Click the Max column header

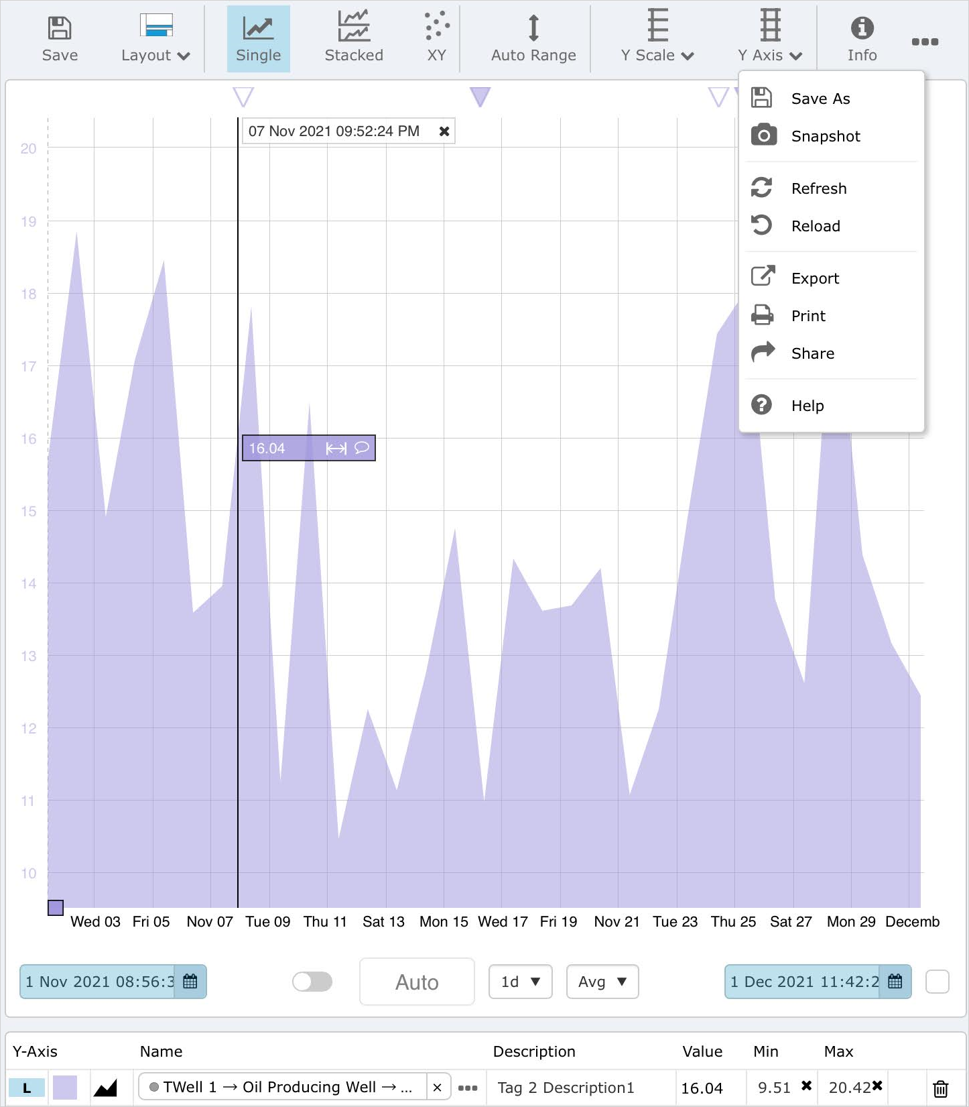click(838, 1051)
